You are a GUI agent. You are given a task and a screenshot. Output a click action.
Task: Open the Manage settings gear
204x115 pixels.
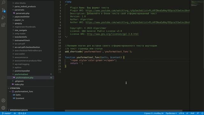3,108
